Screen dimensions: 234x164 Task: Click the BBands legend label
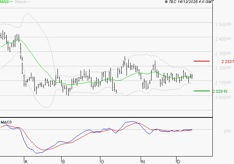21,2
